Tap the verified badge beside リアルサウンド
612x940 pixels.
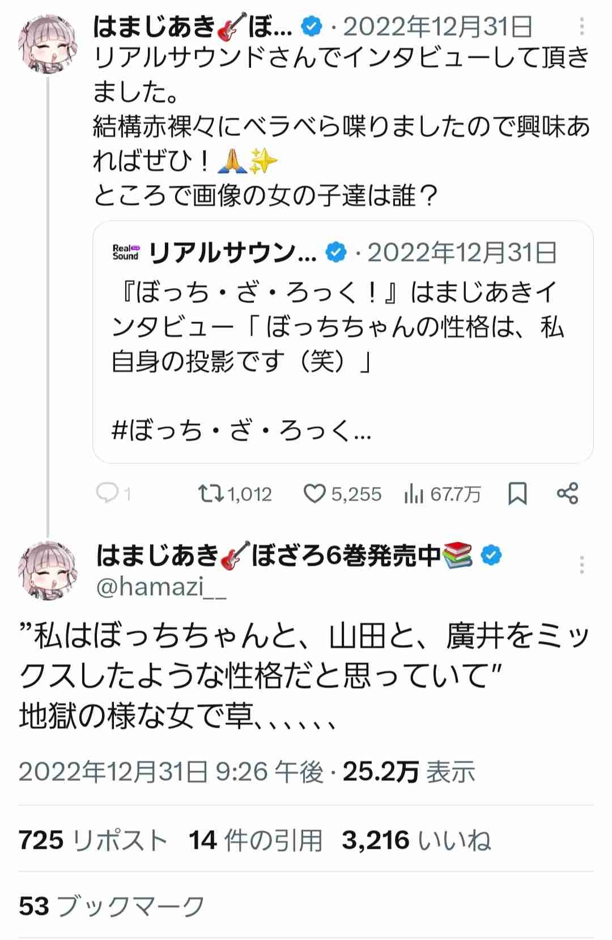(337, 253)
